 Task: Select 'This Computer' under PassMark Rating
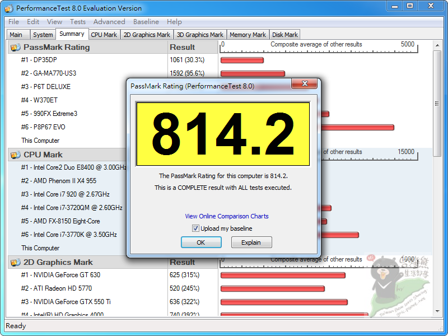tap(40, 141)
